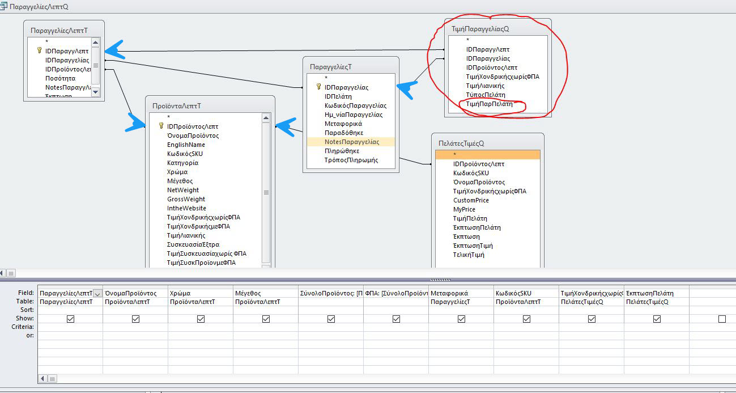This screenshot has width=736, height=393.
Task: Select the NotesΠαραγγελίας field in ΠαραγγελίεςT
Action: coord(351,142)
